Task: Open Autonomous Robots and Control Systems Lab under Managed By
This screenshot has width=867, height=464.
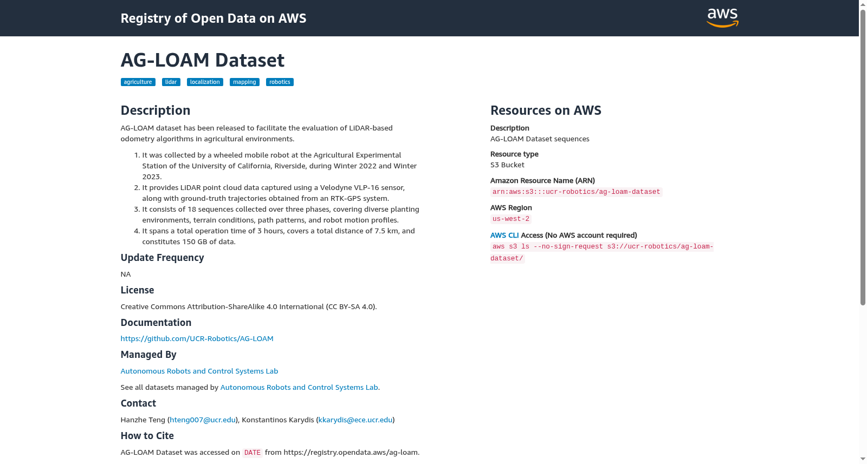Action: [199, 371]
